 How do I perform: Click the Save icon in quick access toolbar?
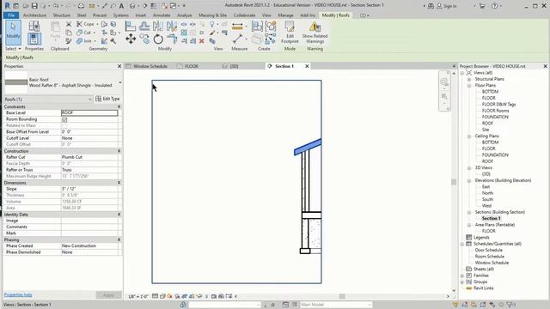point(34,6)
